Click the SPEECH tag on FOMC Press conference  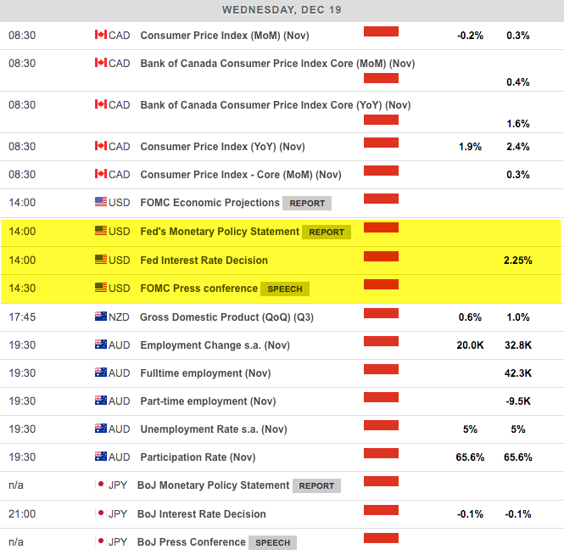tap(285, 289)
